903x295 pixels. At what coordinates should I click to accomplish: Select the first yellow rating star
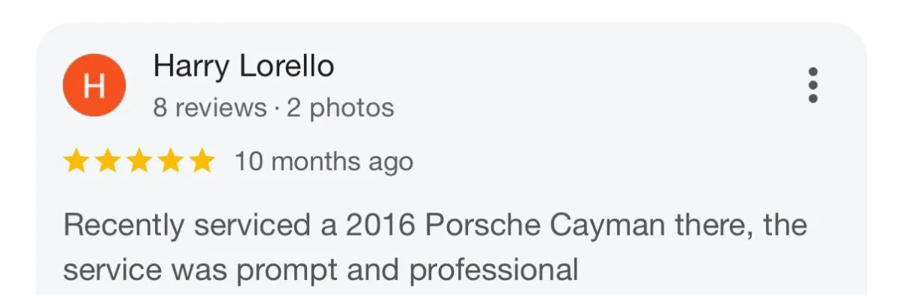coord(76,161)
